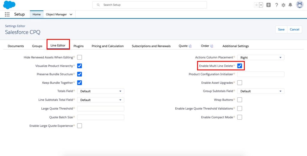This screenshot has height=156, width=307.
Task: Open the Object Manager tab
Action: point(56,14)
